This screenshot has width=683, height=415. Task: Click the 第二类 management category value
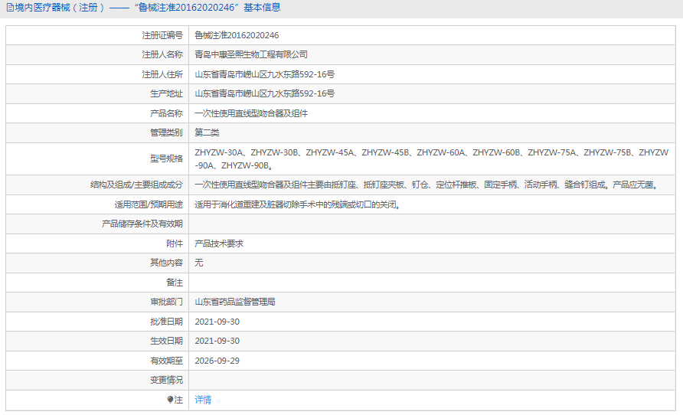[x=207, y=132]
